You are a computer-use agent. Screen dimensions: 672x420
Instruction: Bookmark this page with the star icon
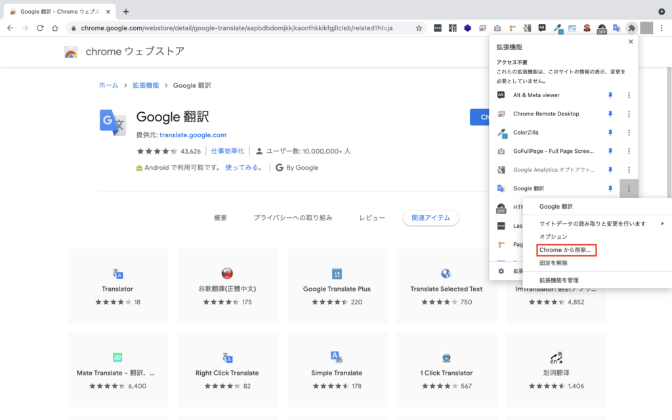[x=419, y=28]
